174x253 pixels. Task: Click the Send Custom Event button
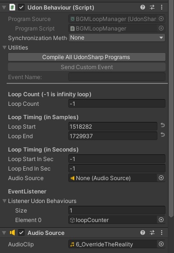tap(87, 67)
